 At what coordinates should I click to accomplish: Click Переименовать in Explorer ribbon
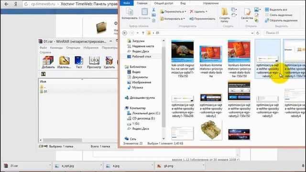click(202, 19)
